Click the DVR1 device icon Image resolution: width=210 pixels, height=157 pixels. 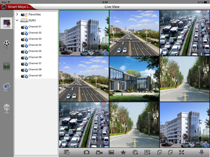(x=24, y=20)
